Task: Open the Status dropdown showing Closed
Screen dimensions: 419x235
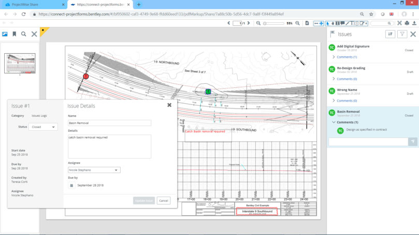Action: click(x=43, y=127)
